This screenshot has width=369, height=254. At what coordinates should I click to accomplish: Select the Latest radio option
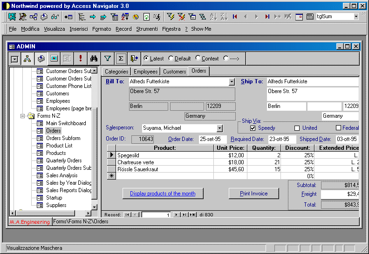[146, 59]
